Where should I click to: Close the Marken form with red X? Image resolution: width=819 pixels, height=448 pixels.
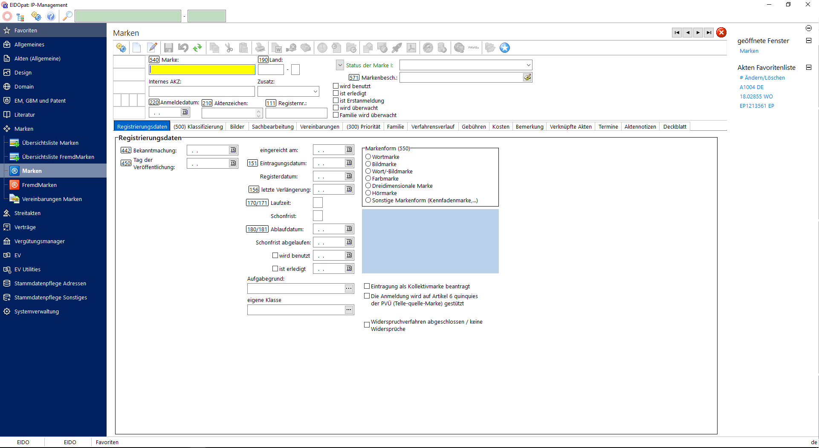pyautogui.click(x=721, y=33)
